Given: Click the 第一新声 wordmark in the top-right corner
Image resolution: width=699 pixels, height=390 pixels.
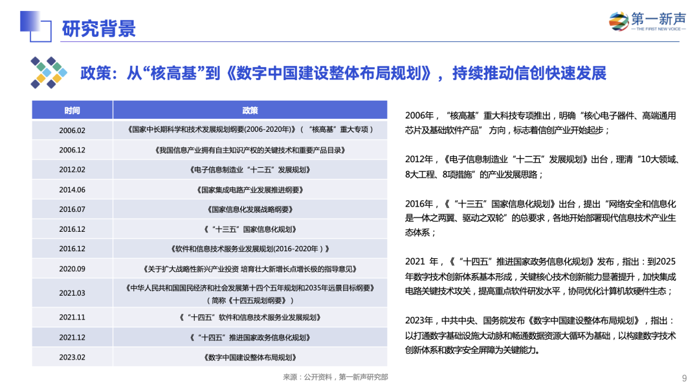Looking at the screenshot, I should [x=658, y=19].
